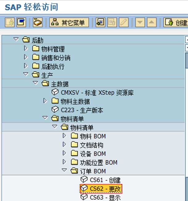Expand the 物料管理 folder
The height and width of the screenshot is (201, 188).
pyautogui.click(x=26, y=48)
